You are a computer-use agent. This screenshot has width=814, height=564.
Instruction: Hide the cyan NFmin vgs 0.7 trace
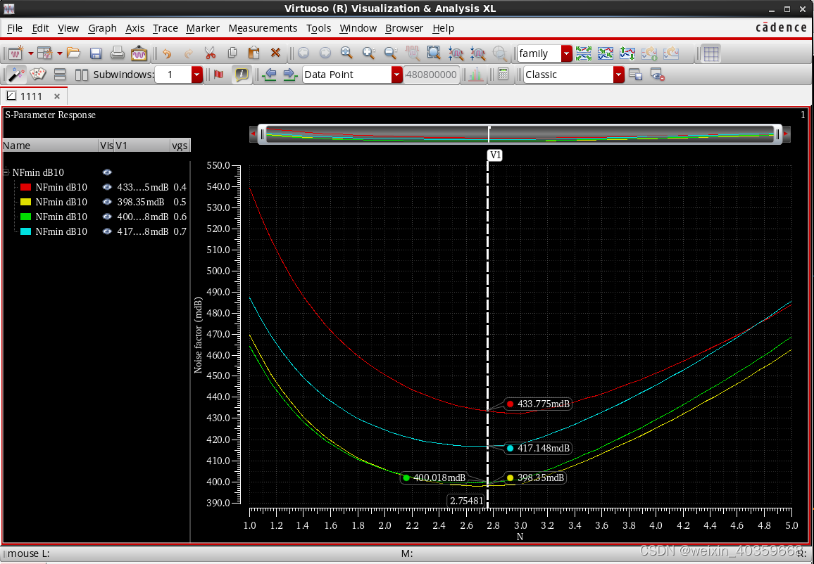[x=107, y=231]
